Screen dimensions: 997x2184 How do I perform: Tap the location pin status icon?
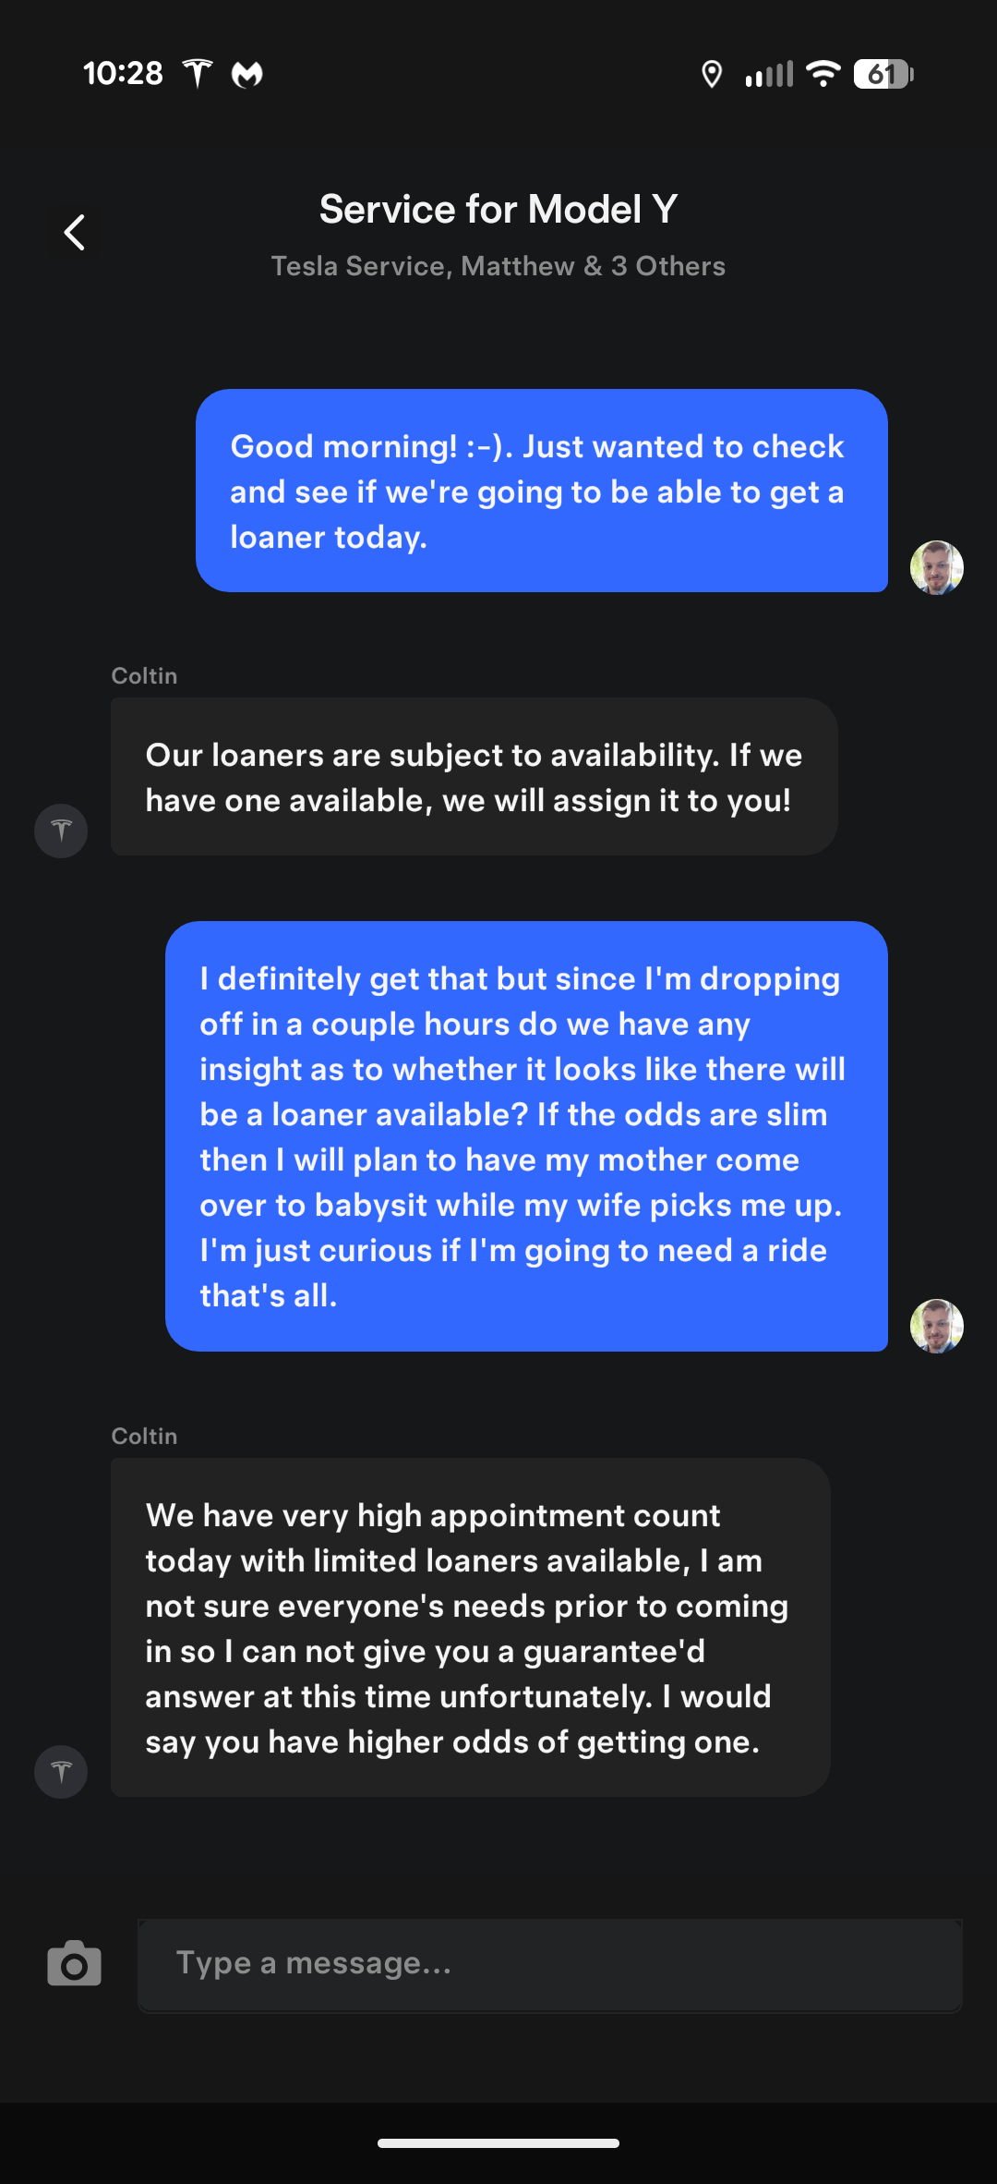pos(711,74)
